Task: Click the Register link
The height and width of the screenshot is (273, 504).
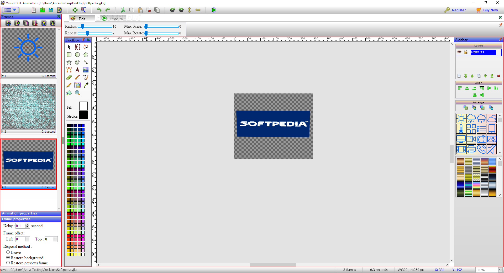Action: (x=459, y=10)
